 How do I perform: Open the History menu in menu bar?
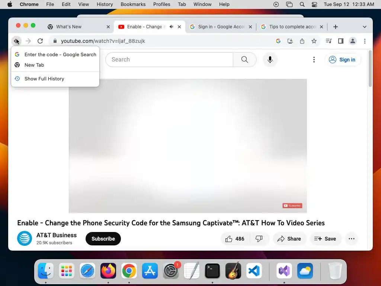click(105, 4)
